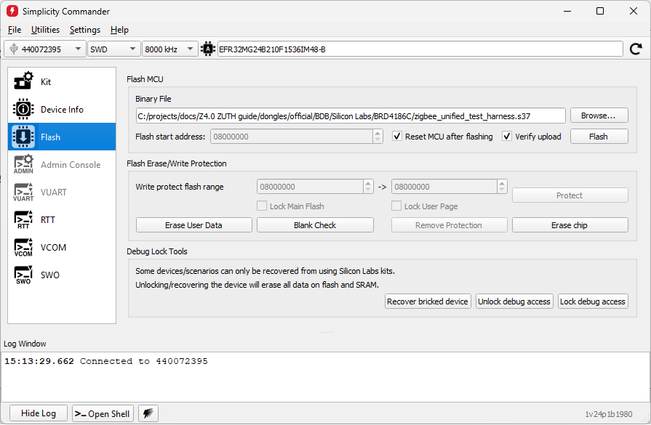This screenshot has width=651, height=425.
Task: Step the Flash start address spinner
Action: [378, 137]
